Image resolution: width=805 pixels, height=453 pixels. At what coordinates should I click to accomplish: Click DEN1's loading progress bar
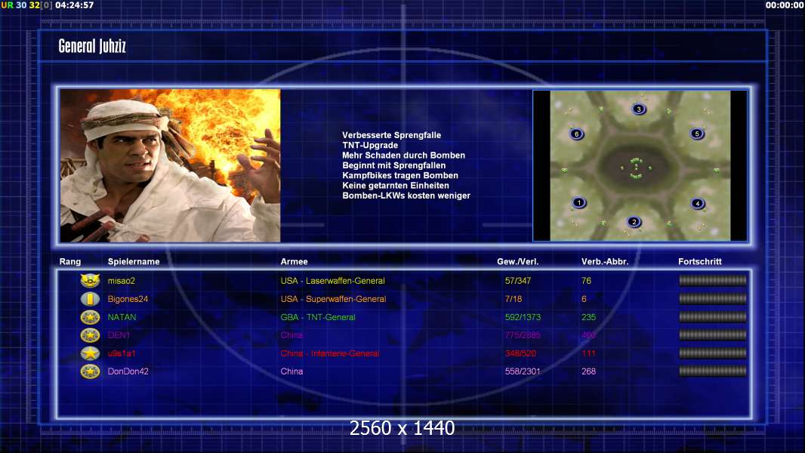point(713,335)
